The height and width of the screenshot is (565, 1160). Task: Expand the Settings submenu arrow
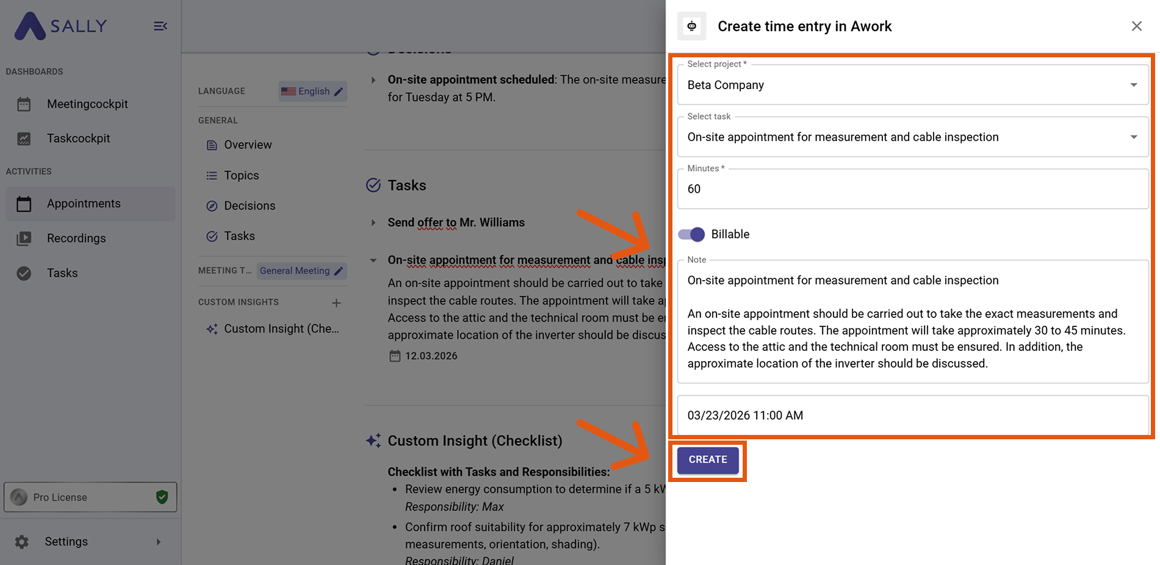[x=159, y=542]
